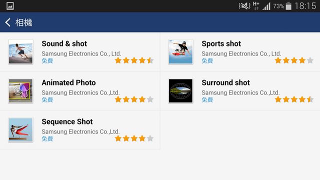Viewport: 320px width, 180px height.
Task: Select the Sound & shot title
Action: click(64, 43)
